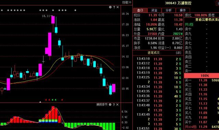219x130 pixels.
Task: Click 隐藏>> to hide side panel
Action: pyautogui.click(x=127, y=2)
